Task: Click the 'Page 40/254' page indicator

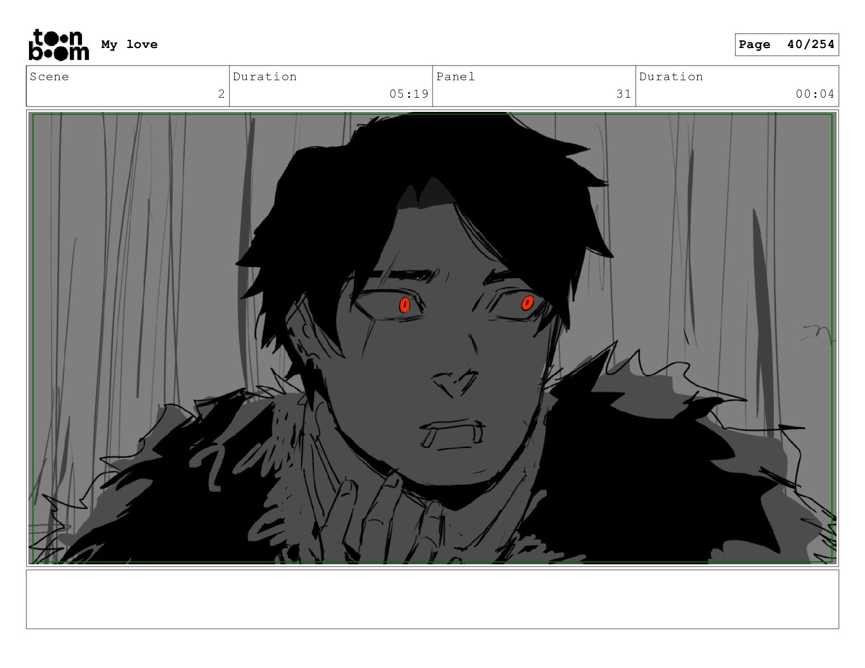Action: click(x=786, y=45)
